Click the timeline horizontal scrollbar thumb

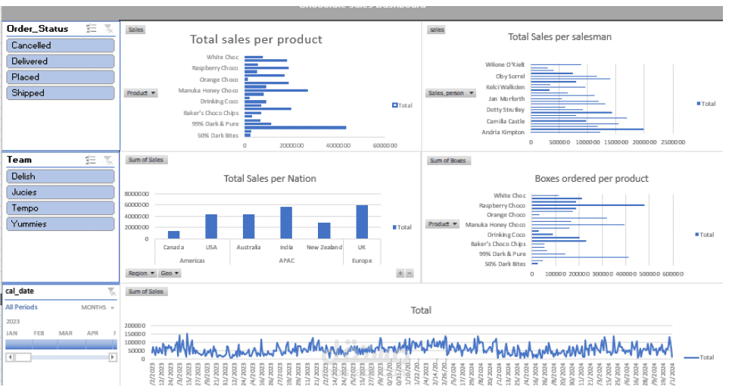[23, 357]
